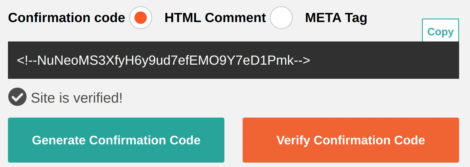Select the META Tag radio button
Viewport: 470px width, 167px height.
coord(281,18)
